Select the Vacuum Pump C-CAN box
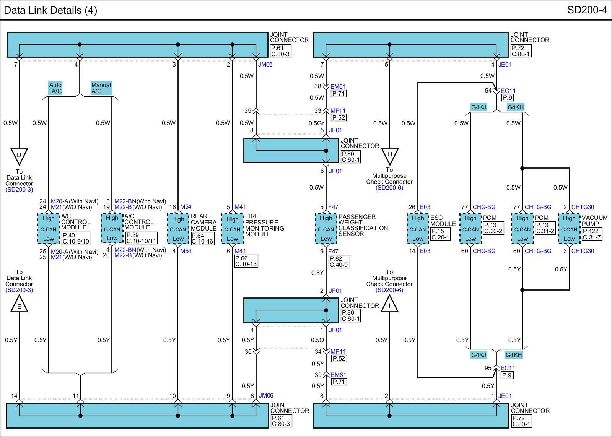This screenshot has height=437, width=612. 569,229
